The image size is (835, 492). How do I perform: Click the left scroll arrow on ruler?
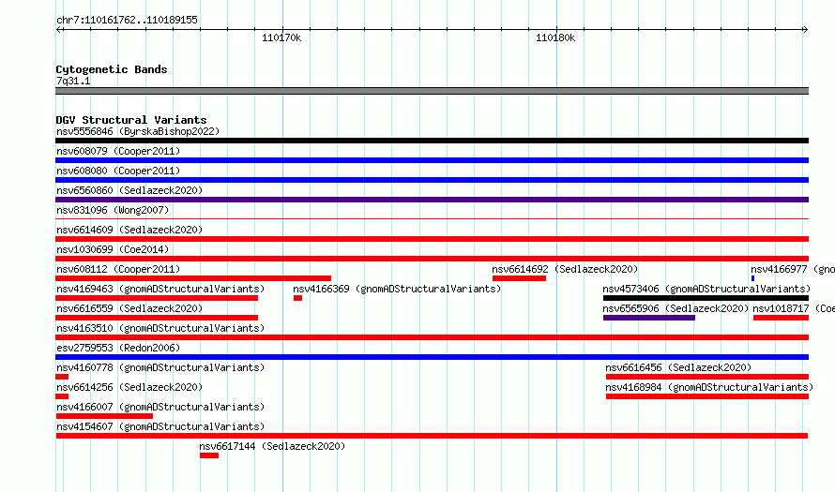tap(58, 30)
